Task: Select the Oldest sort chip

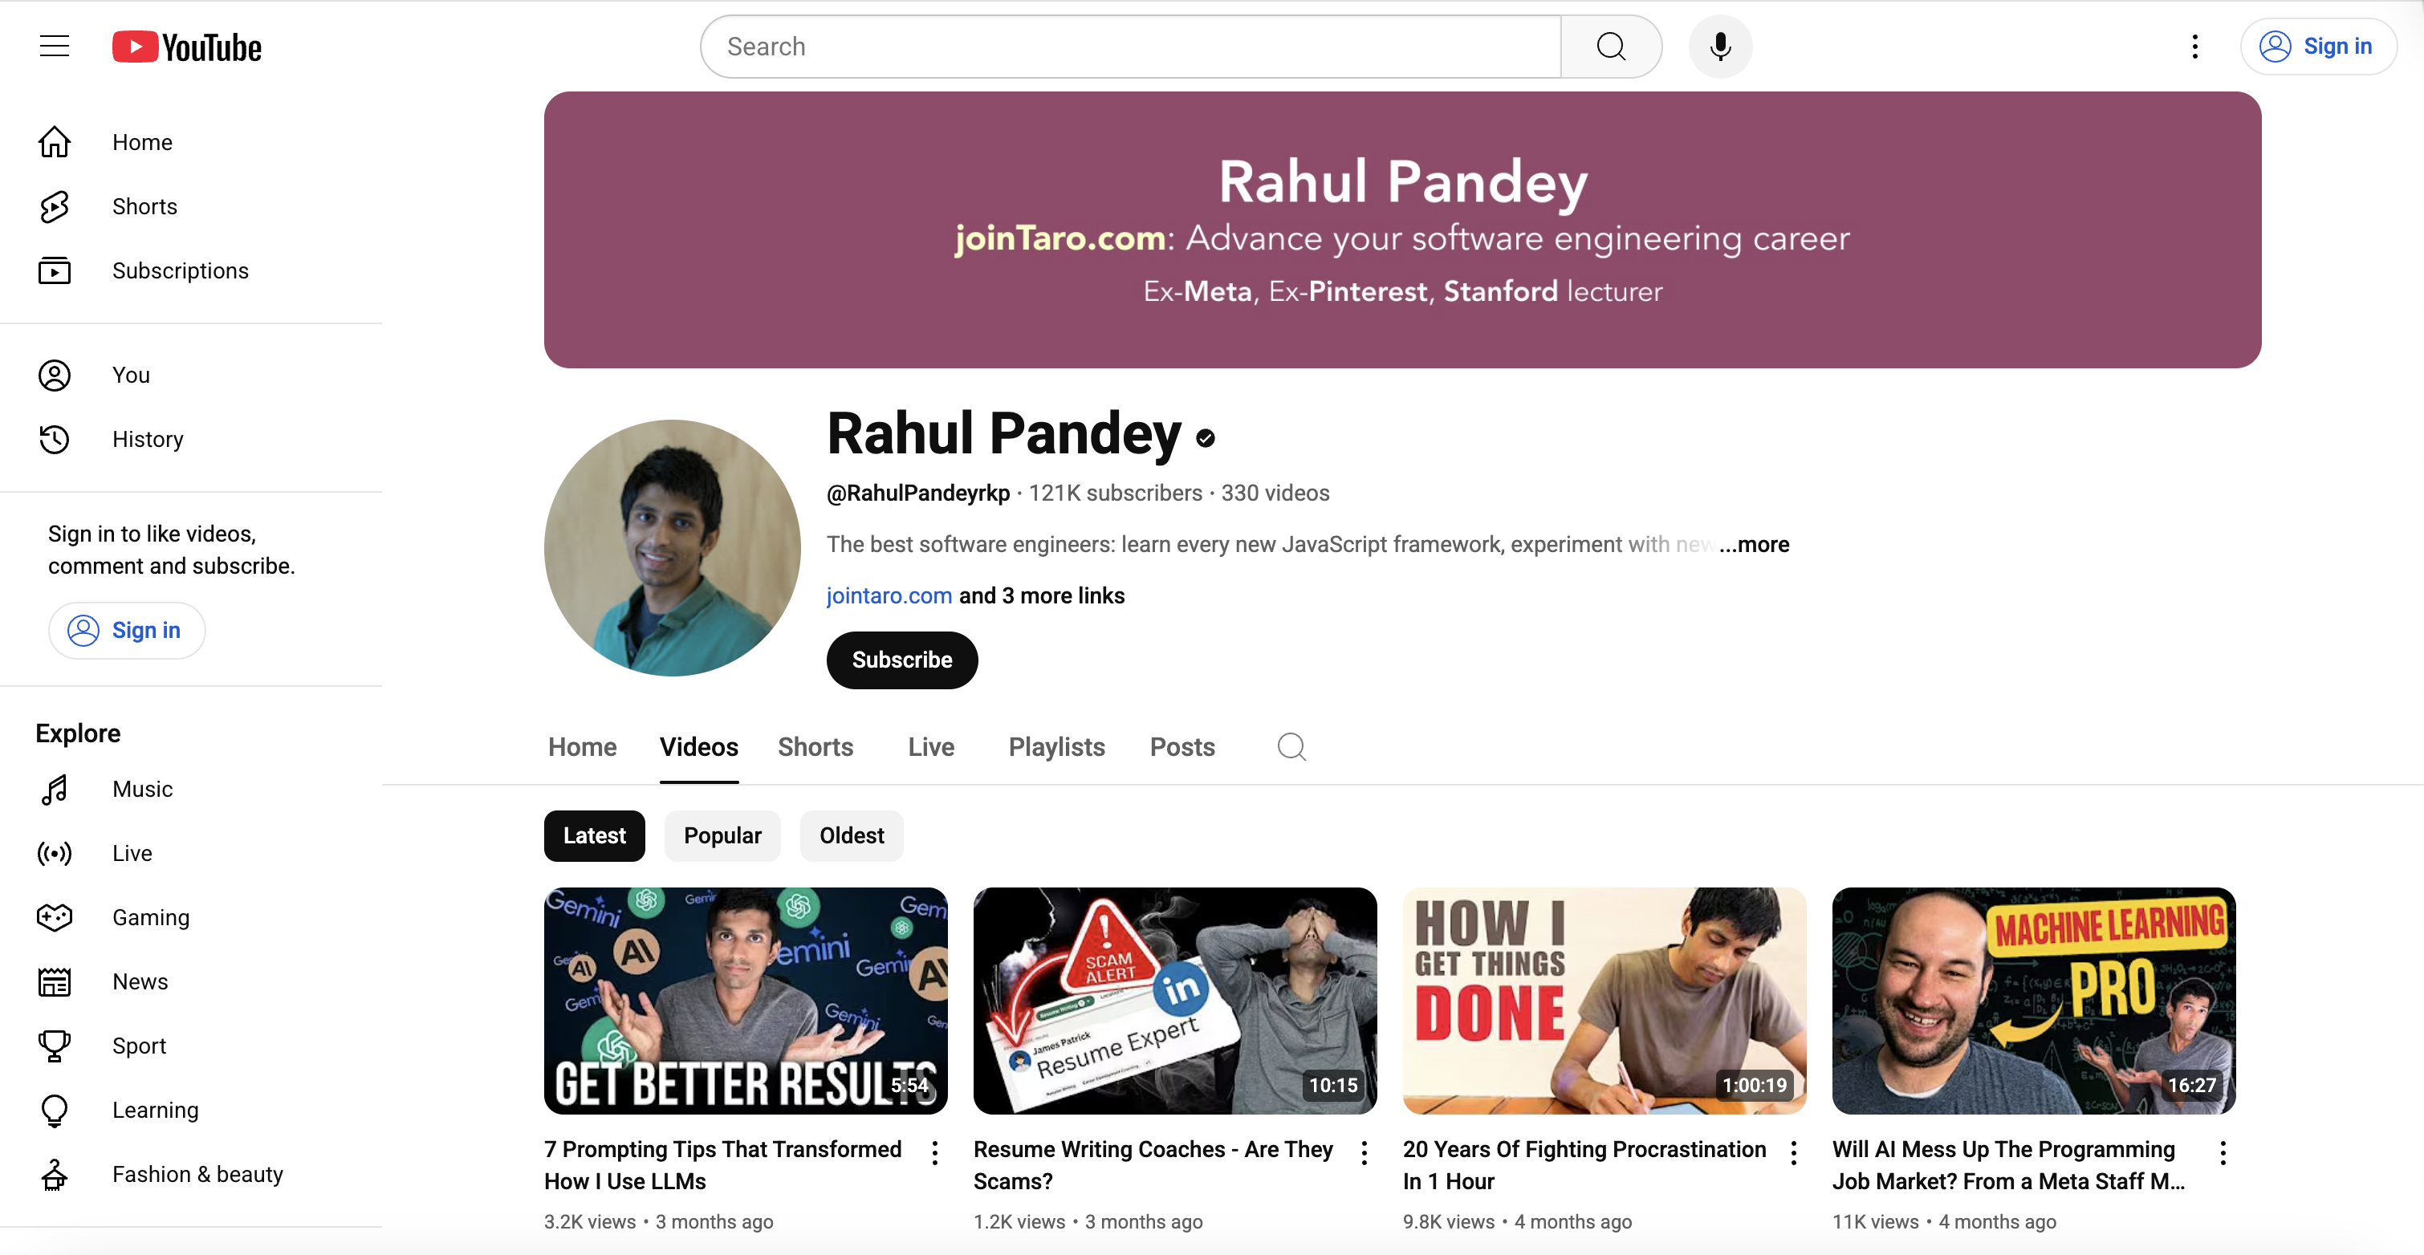Action: [x=851, y=835]
